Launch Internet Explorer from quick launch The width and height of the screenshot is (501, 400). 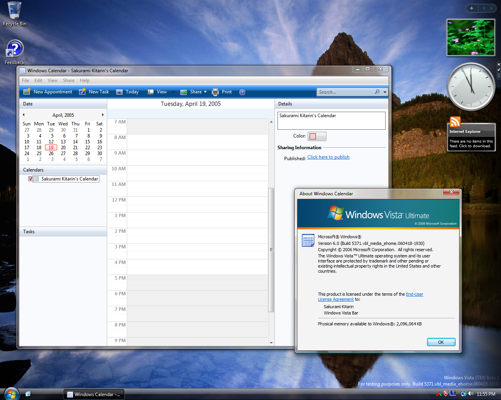28,394
